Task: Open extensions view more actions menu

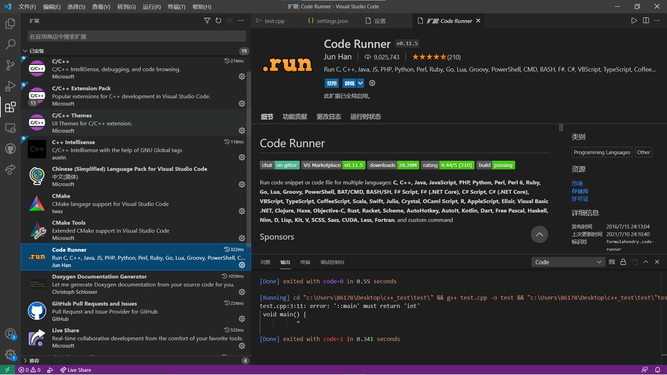Action: pos(241,21)
